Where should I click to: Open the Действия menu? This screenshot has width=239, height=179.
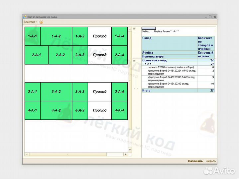pos(30,22)
